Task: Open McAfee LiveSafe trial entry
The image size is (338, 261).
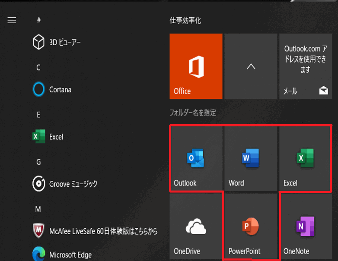Action: 95,231
